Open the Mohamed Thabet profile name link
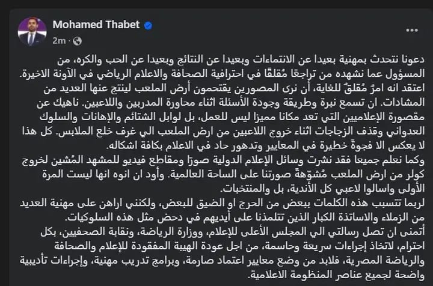 (x=96, y=25)
